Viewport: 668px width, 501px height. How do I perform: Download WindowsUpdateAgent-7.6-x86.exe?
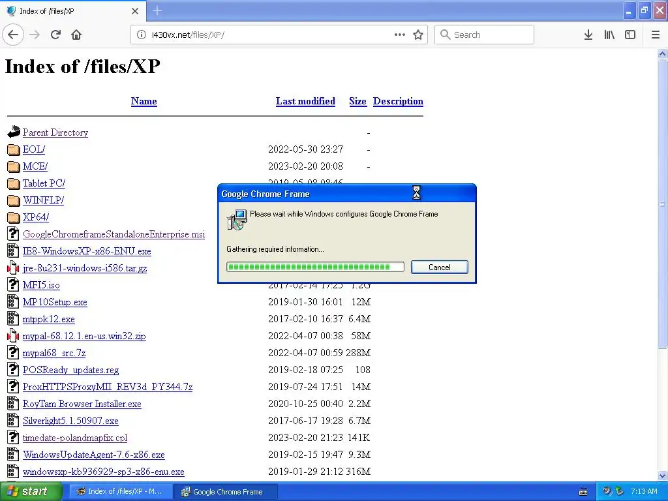pos(94,455)
